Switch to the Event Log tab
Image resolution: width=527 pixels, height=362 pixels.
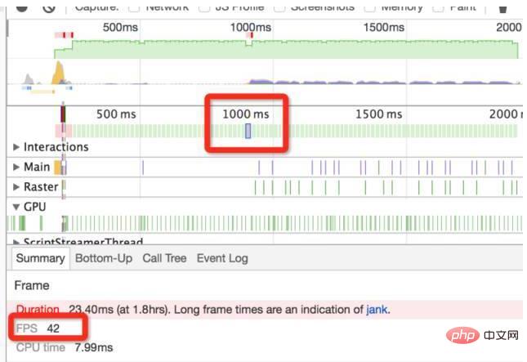(222, 258)
